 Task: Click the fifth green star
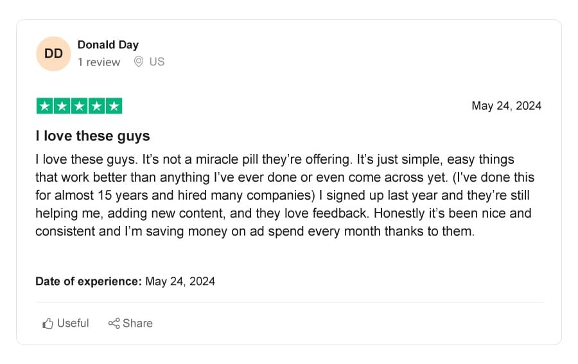pos(114,106)
